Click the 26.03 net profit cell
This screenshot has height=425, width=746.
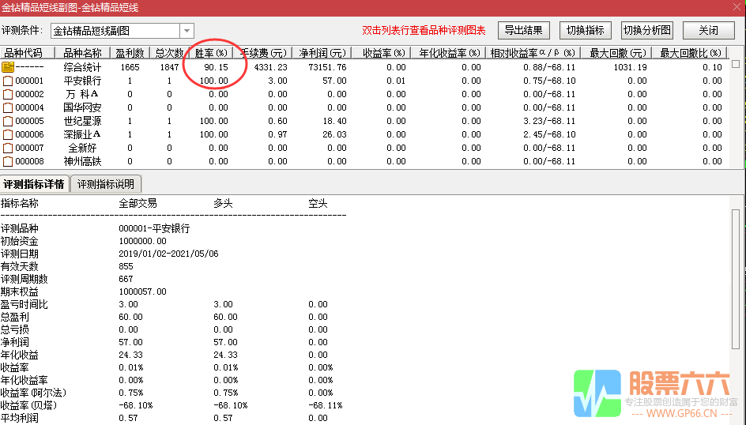click(x=334, y=134)
